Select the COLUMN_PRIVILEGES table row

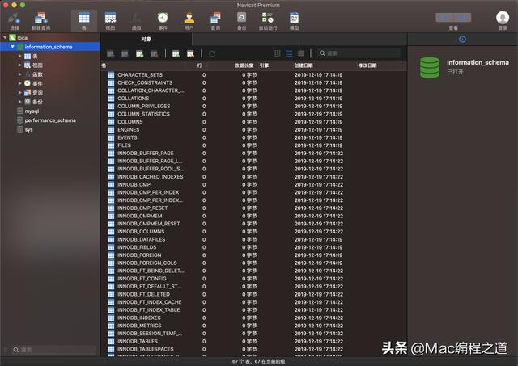tap(253, 106)
